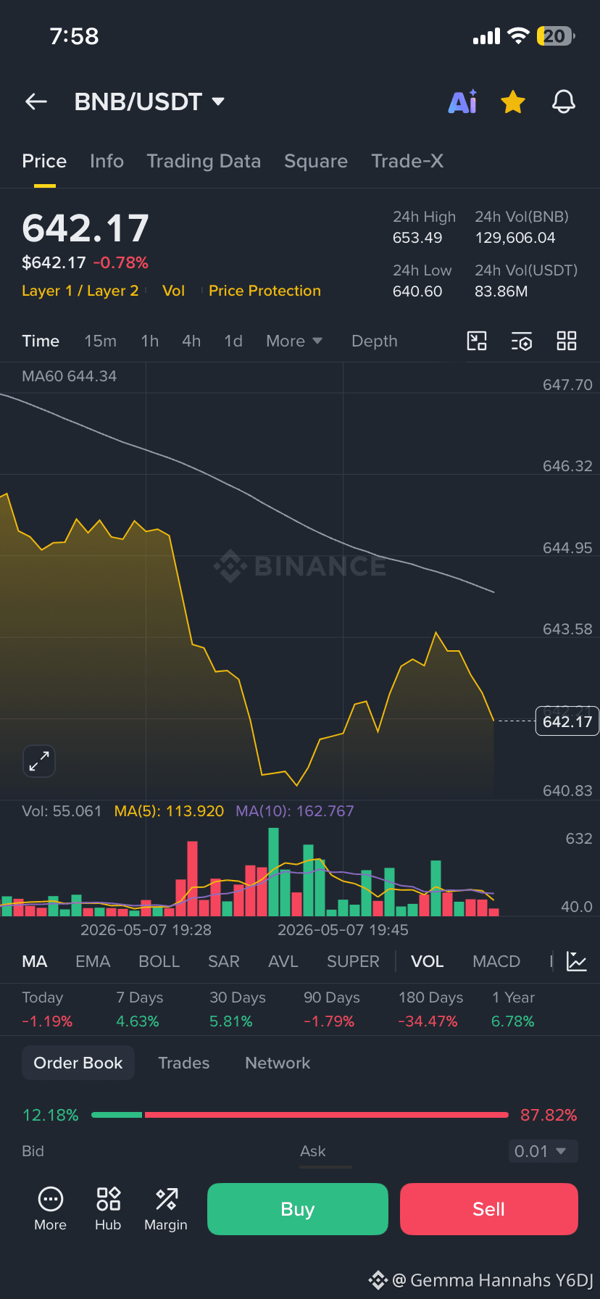Select the 1h chart interval
Image resolution: width=600 pixels, height=1299 pixels.
point(149,341)
